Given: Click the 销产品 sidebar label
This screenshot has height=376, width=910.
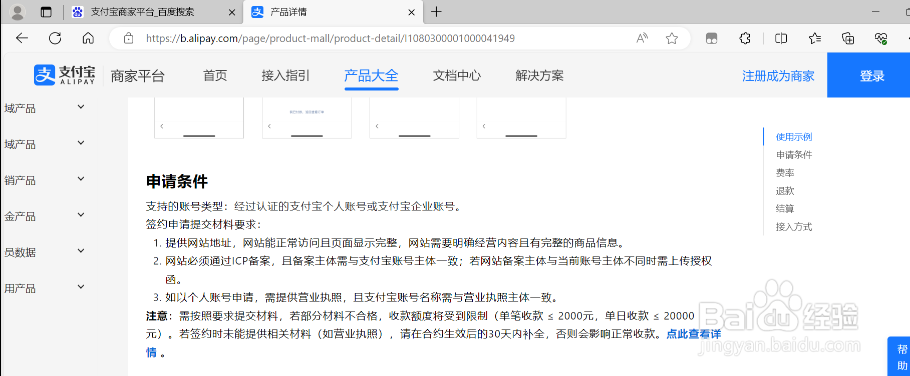Looking at the screenshot, I should point(20,180).
